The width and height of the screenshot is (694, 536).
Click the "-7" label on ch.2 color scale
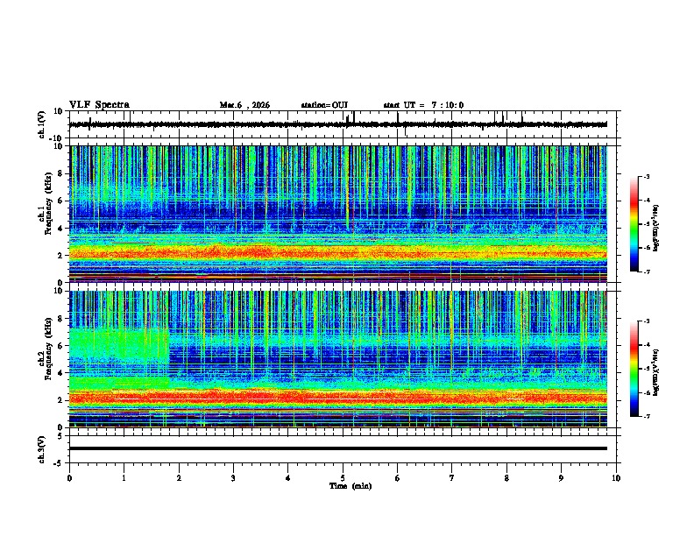[647, 416]
